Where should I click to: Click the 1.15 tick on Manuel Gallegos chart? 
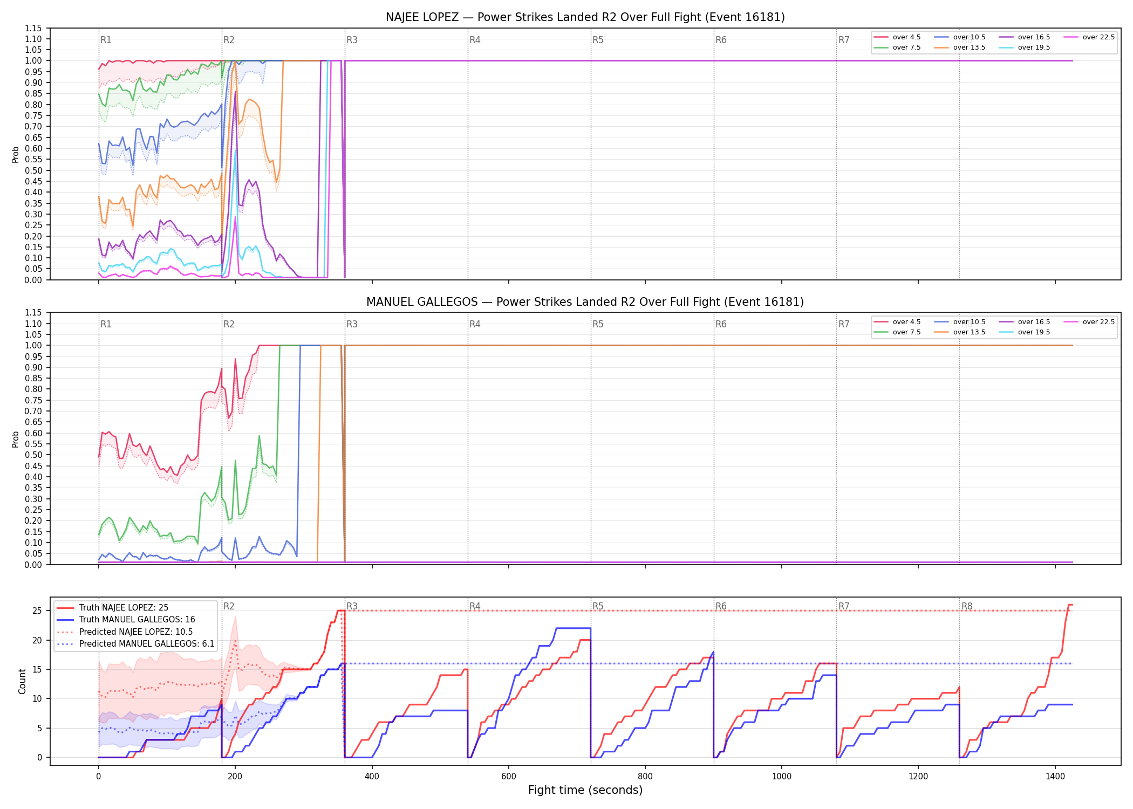tap(33, 313)
